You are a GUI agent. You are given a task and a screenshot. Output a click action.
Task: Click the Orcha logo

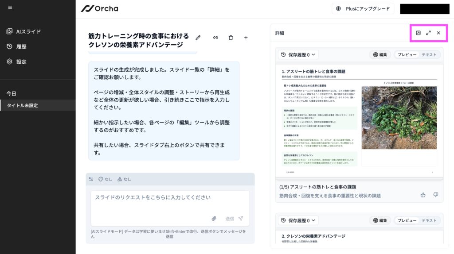point(100,9)
